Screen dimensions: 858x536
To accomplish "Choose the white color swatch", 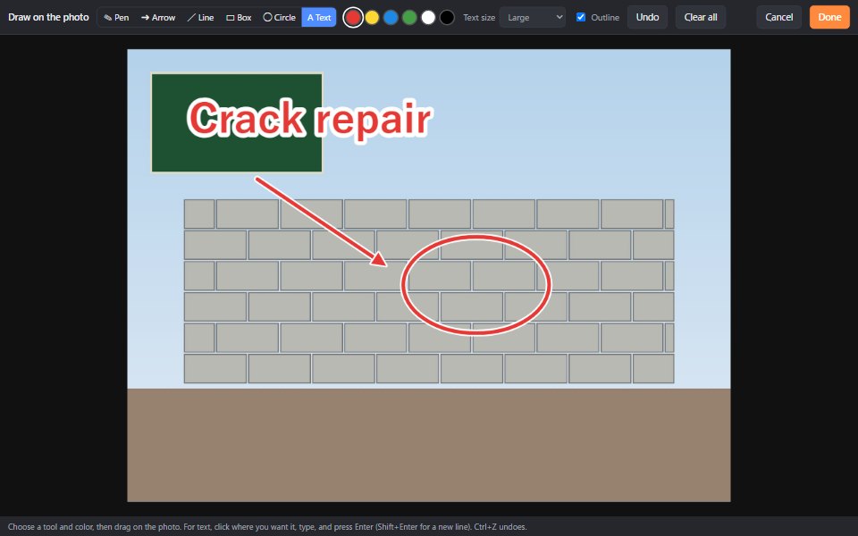I will 428,18.
